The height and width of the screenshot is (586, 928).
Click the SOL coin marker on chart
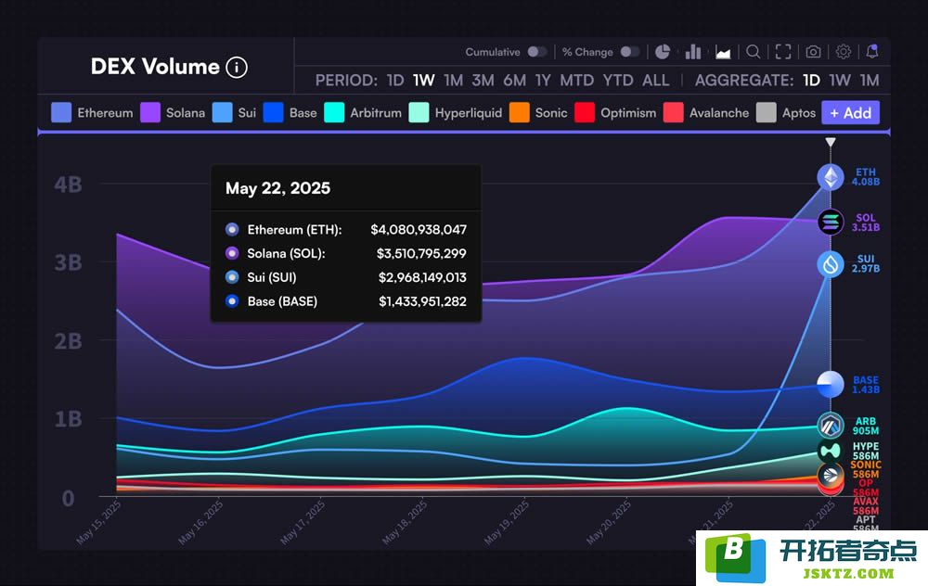click(x=831, y=222)
